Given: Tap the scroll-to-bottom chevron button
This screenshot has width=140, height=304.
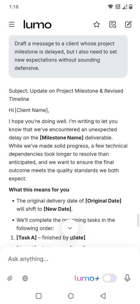Looking at the screenshot, I should pos(70,228).
